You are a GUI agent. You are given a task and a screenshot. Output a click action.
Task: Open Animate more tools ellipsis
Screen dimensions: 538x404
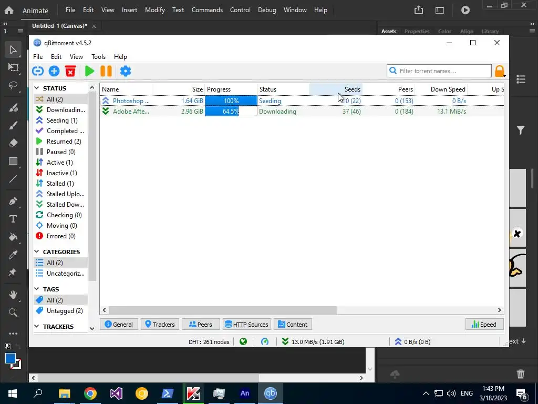[x=13, y=334]
